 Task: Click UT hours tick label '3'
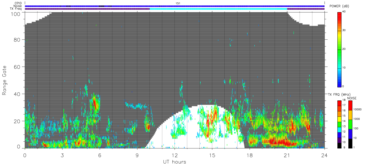pyautogui.click(x=62, y=155)
